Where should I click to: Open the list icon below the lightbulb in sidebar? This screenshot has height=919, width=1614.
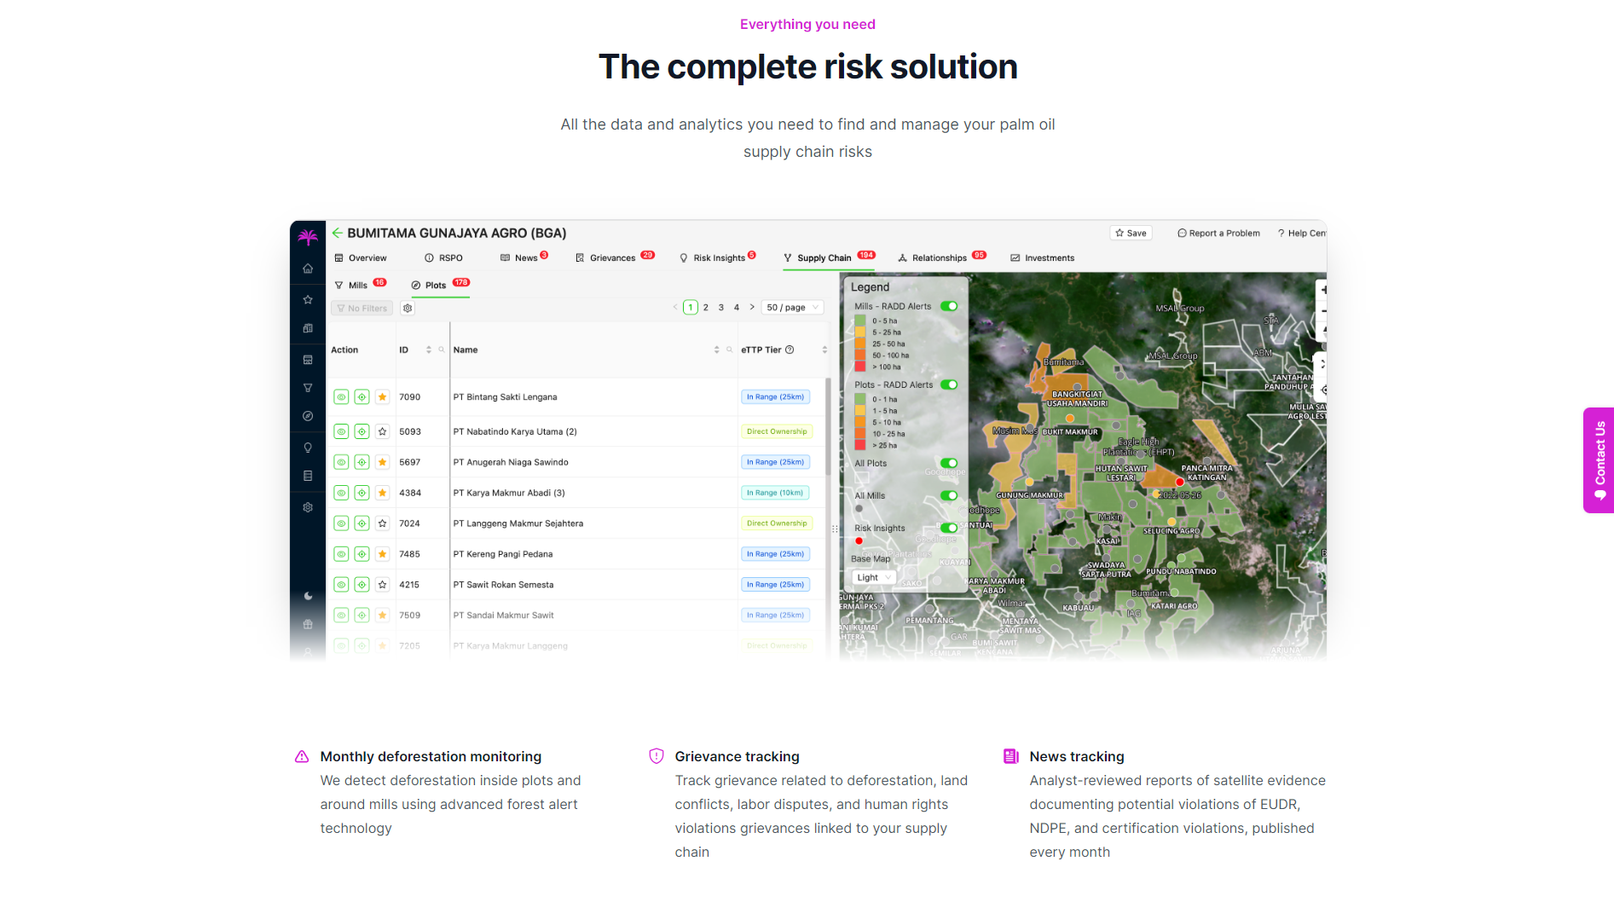[308, 476]
